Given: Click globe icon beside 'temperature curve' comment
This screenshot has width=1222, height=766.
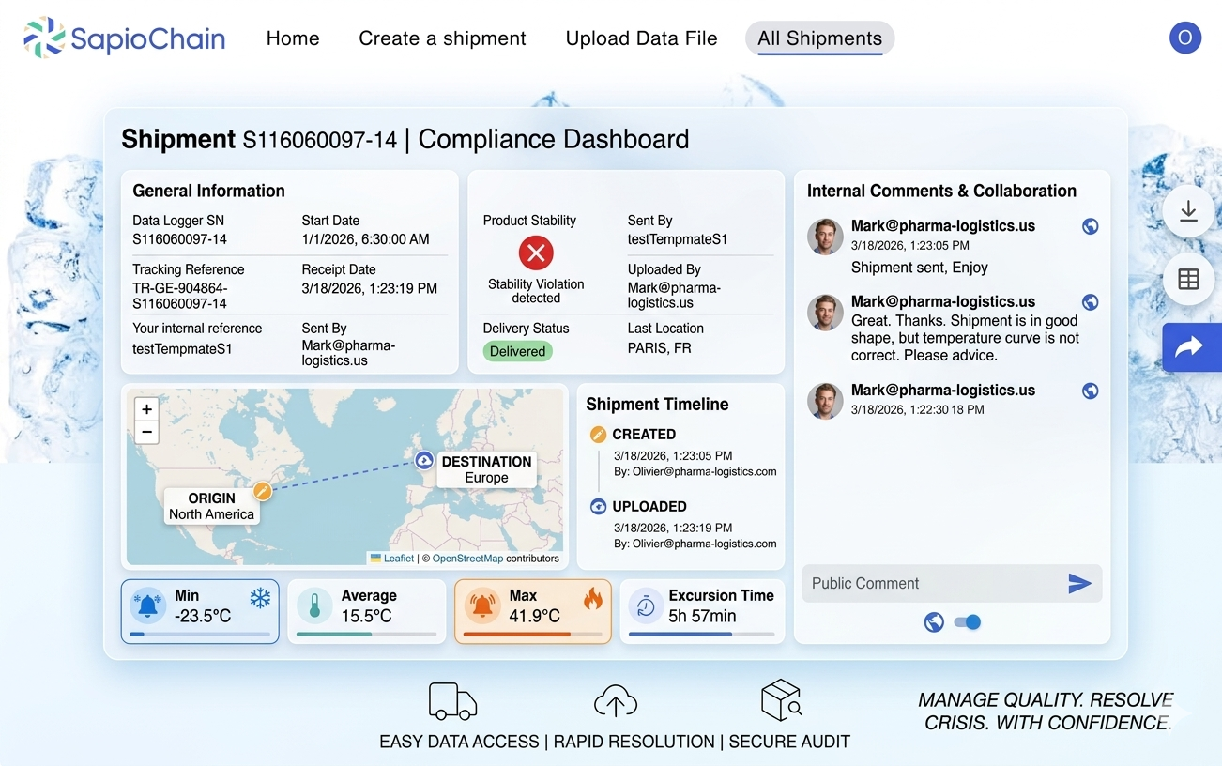Looking at the screenshot, I should pyautogui.click(x=1090, y=302).
